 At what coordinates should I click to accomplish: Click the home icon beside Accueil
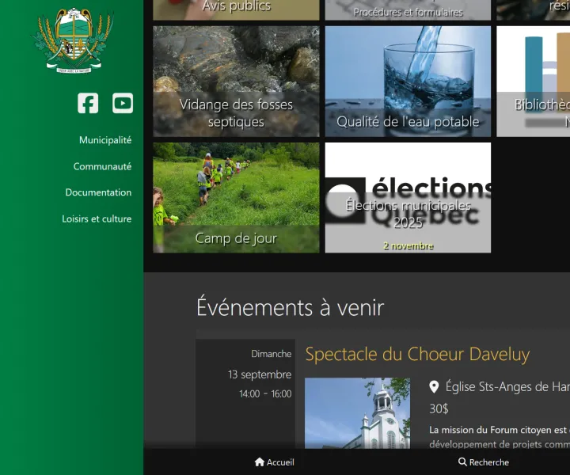pos(259,462)
